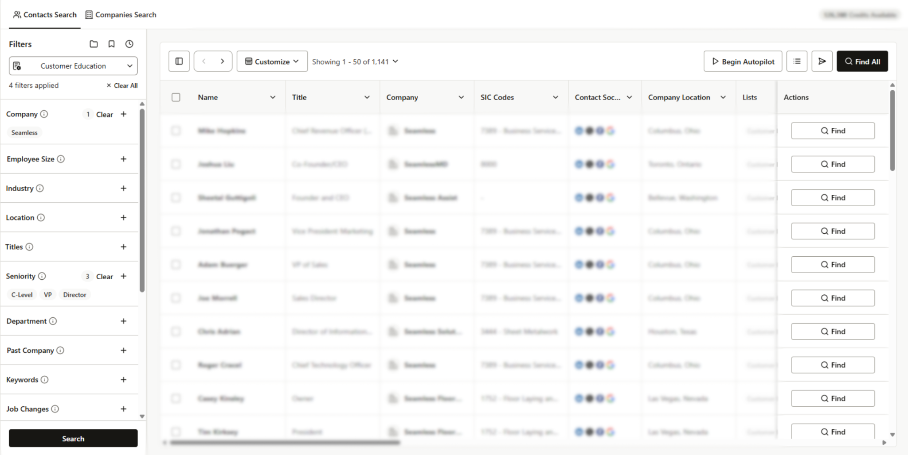Switch to Contacts Search tab
This screenshot has width=908, height=455.
pyautogui.click(x=45, y=15)
